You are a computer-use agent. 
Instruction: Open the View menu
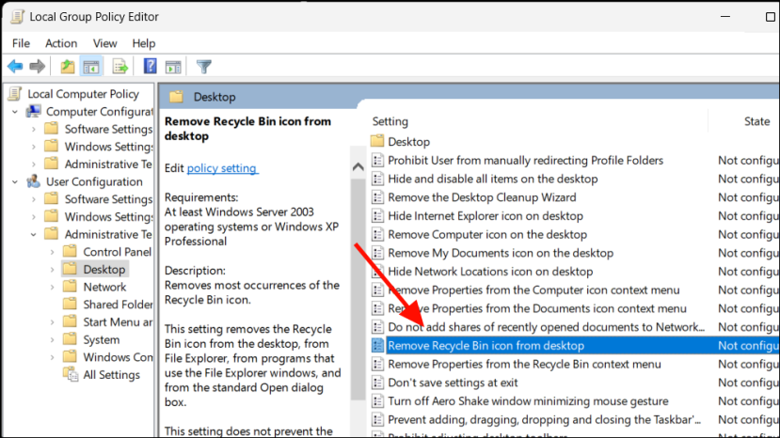pos(104,43)
